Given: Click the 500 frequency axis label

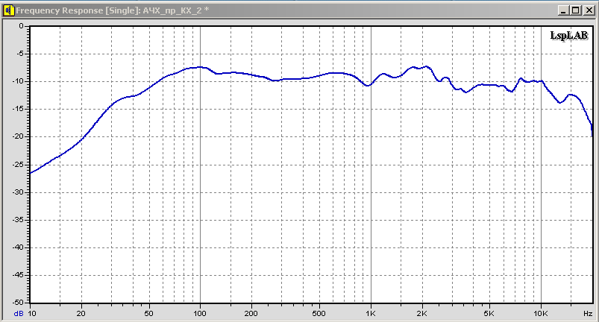Looking at the screenshot, I should 319,314.
